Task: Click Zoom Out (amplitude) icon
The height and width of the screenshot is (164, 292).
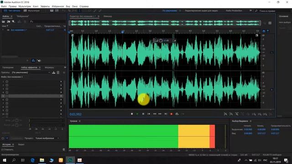Action: point(231,114)
